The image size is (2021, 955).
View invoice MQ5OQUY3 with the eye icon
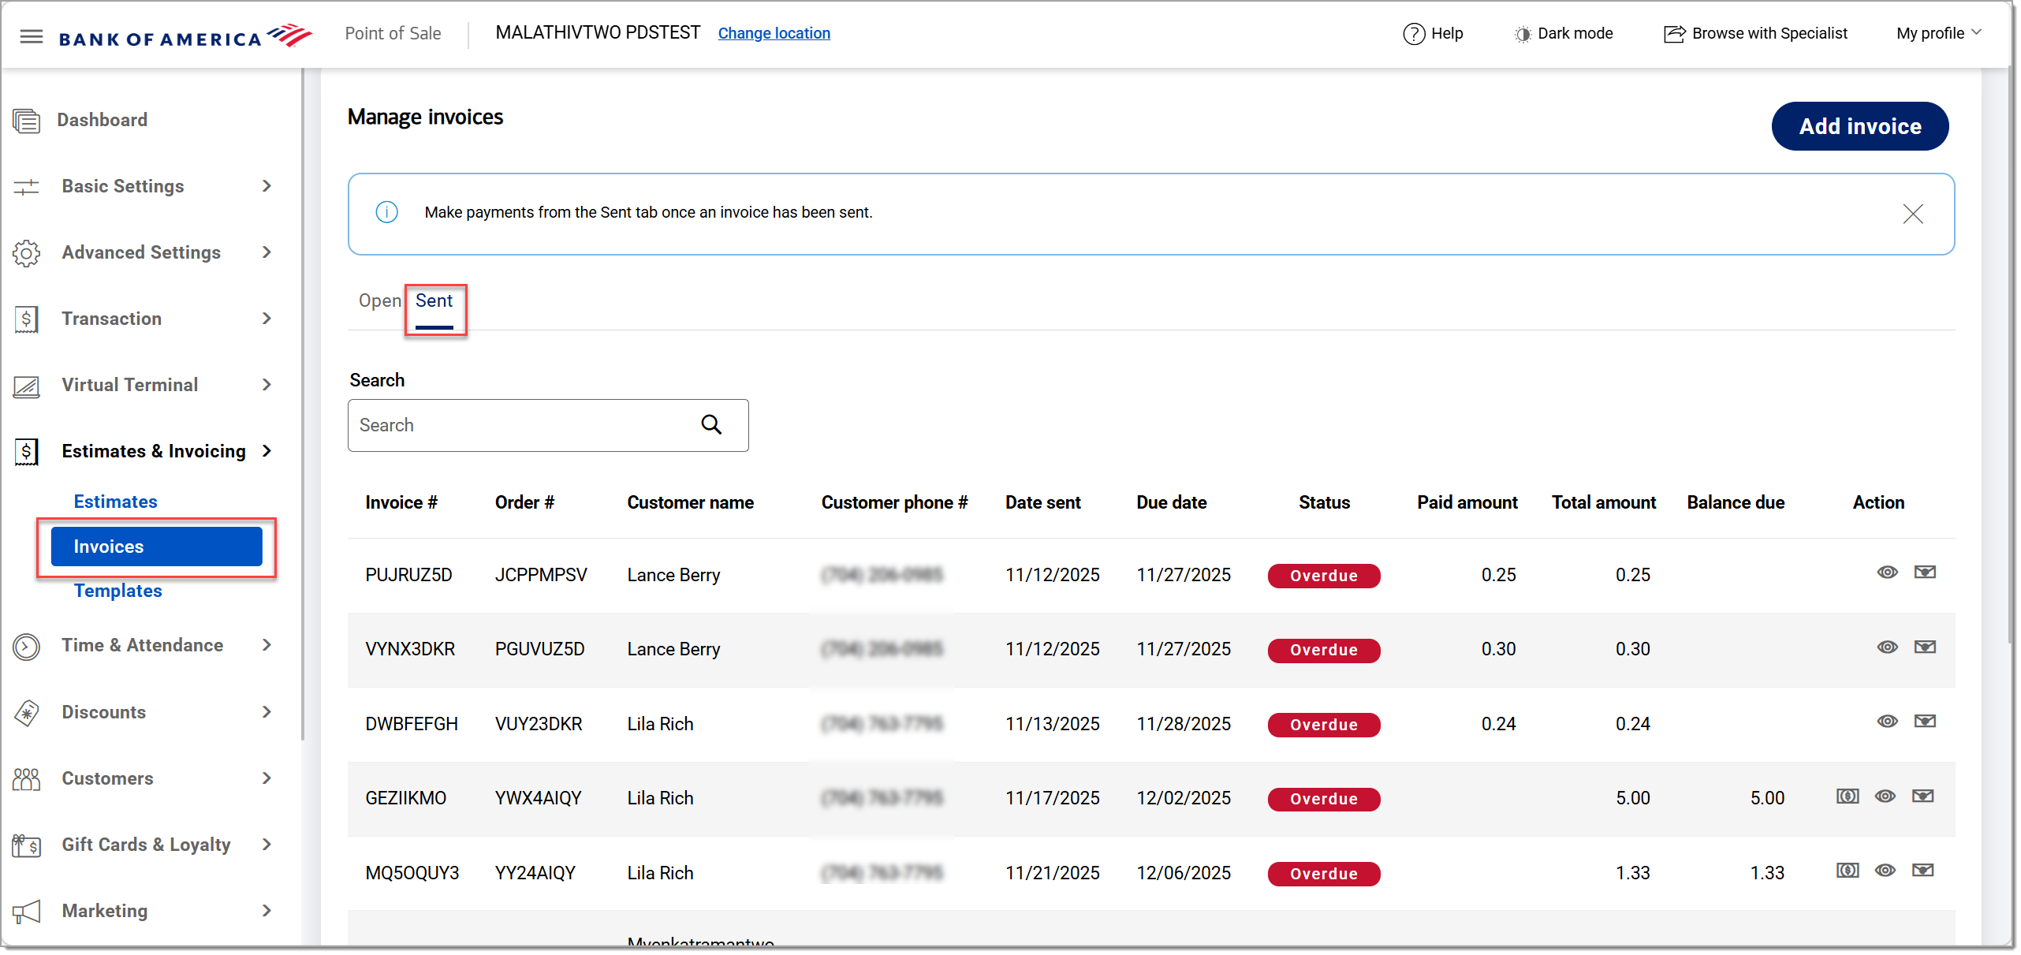(x=1885, y=871)
